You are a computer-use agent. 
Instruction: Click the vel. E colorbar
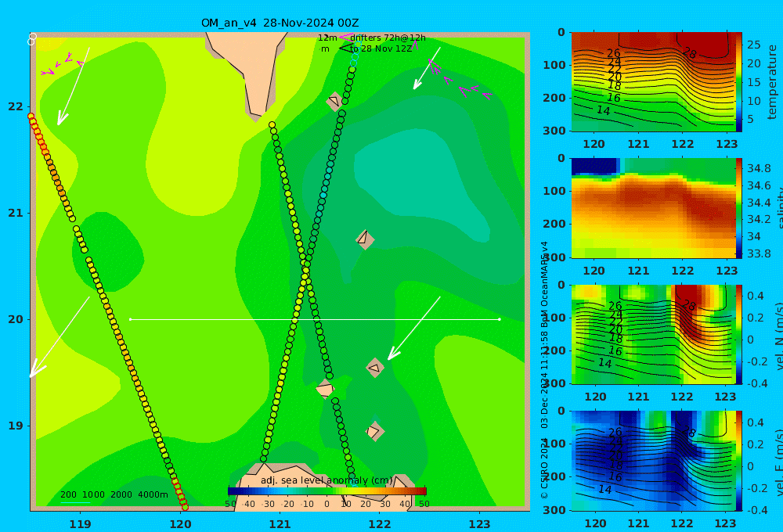739,461
